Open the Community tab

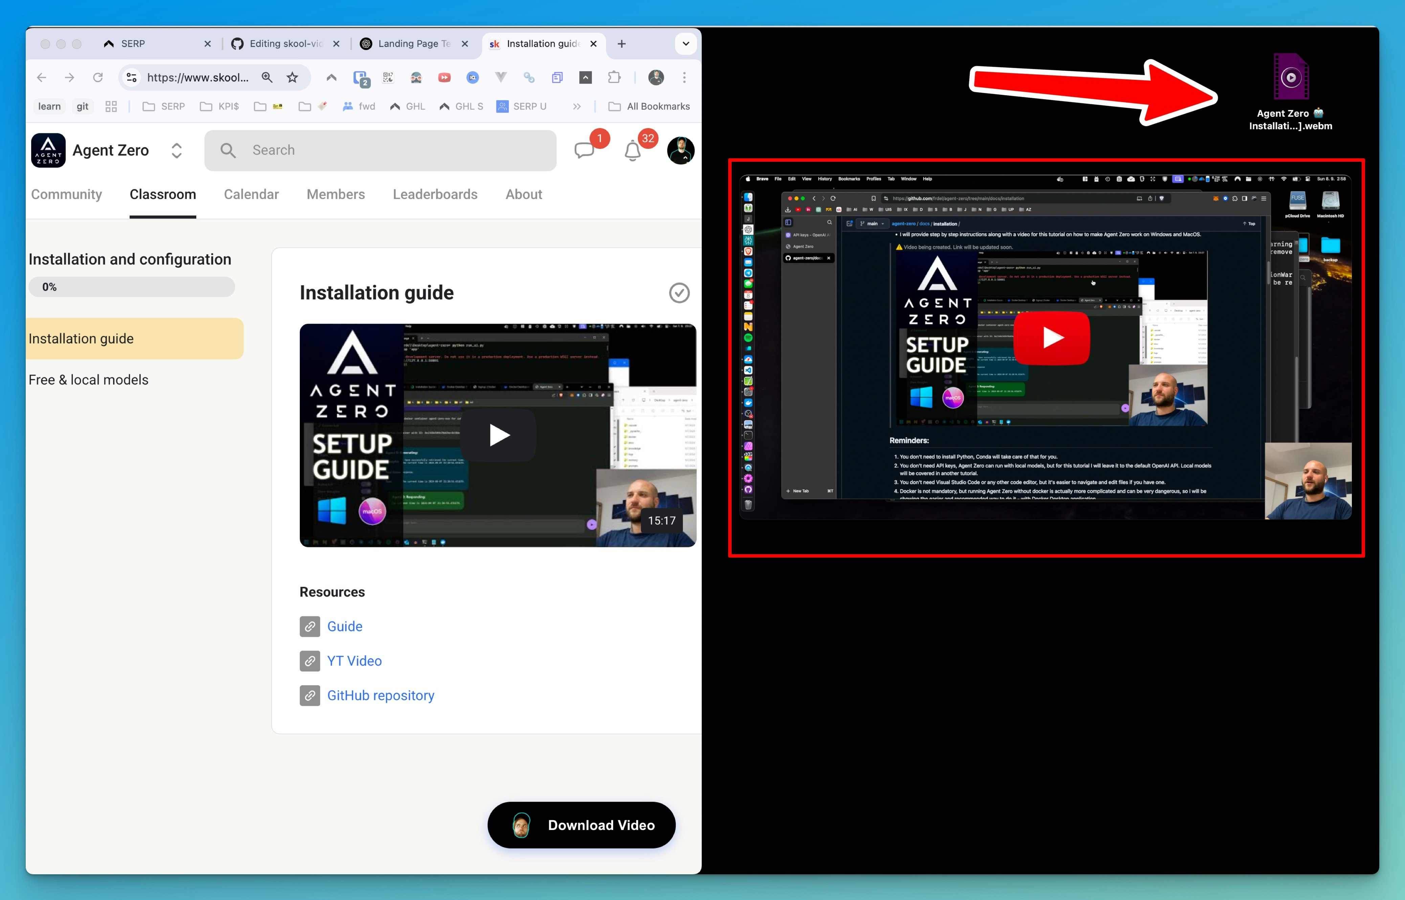click(67, 194)
